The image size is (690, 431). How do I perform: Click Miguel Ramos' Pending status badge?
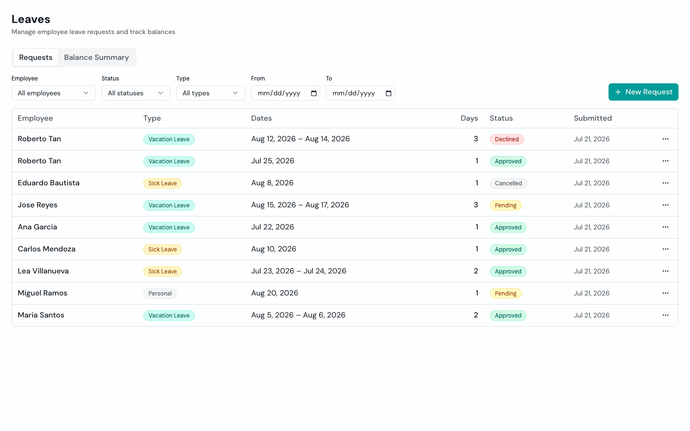coord(506,294)
